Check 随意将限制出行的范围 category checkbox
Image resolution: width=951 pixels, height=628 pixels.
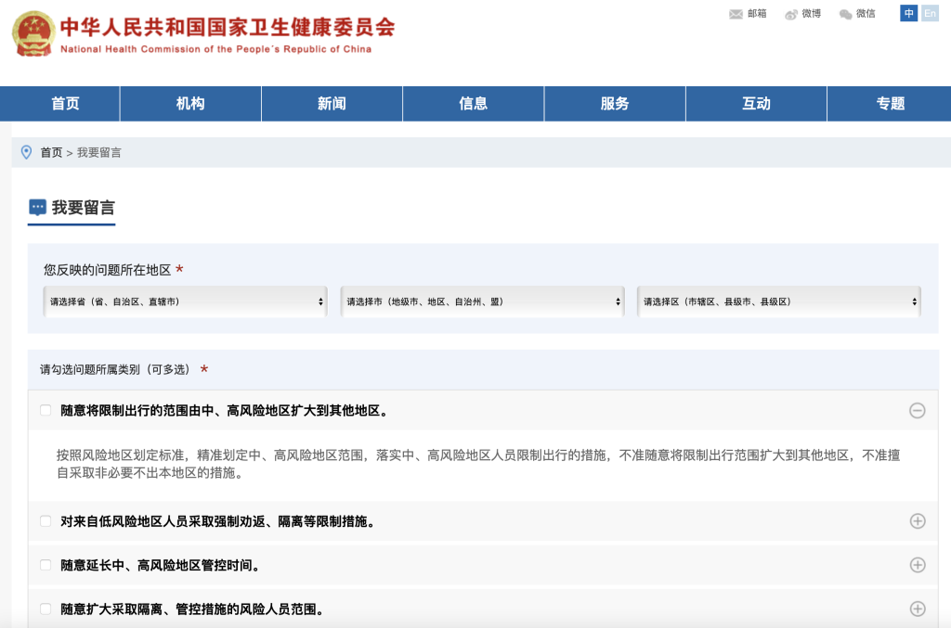pyautogui.click(x=46, y=410)
